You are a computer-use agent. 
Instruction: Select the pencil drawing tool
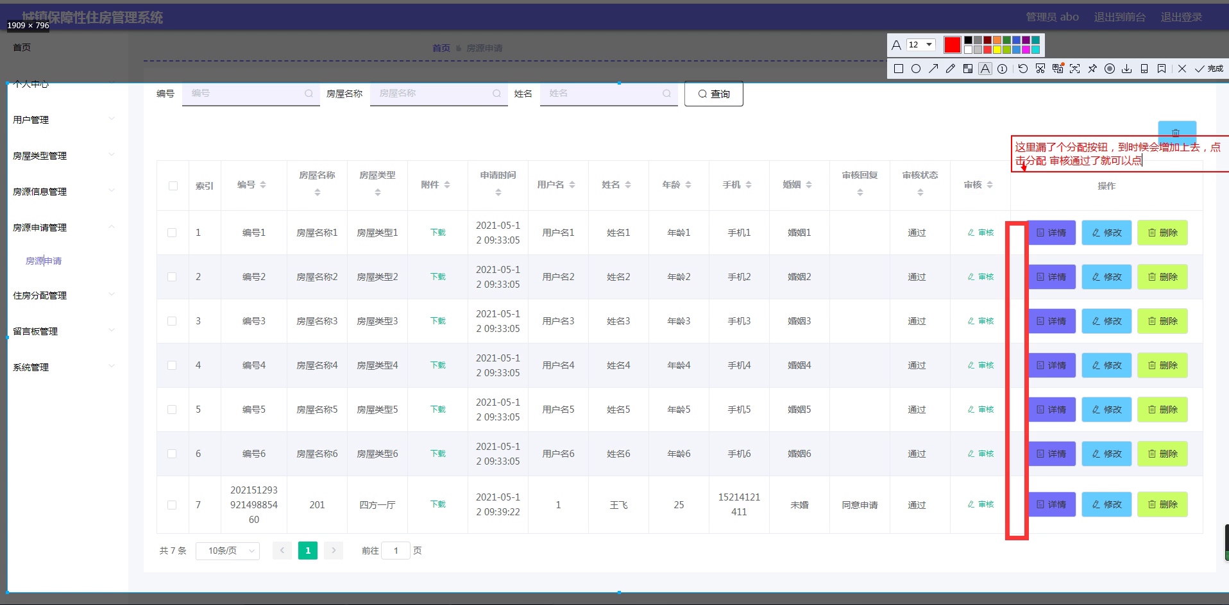(x=951, y=69)
